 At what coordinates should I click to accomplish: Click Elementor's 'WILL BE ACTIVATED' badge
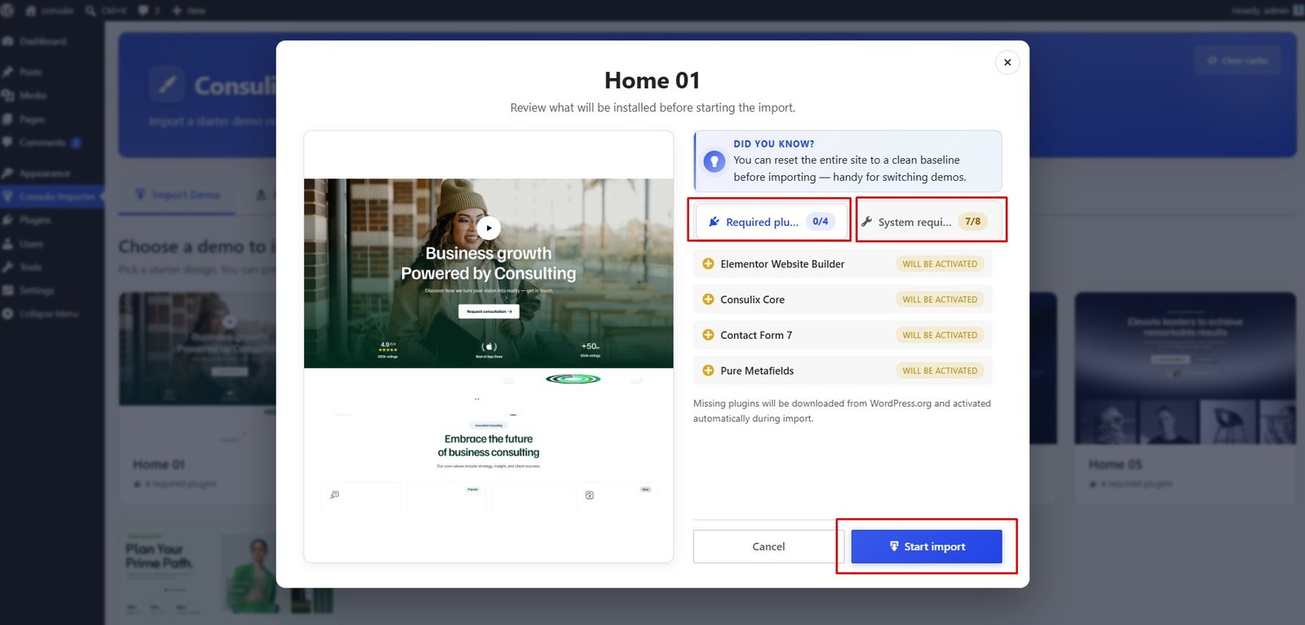tap(940, 264)
